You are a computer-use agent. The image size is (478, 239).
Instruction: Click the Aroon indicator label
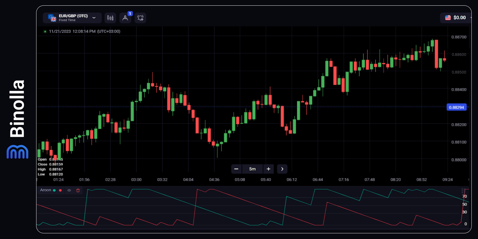tap(46, 190)
